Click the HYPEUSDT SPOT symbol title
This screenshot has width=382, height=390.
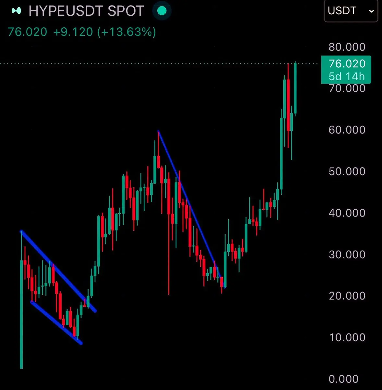click(86, 11)
